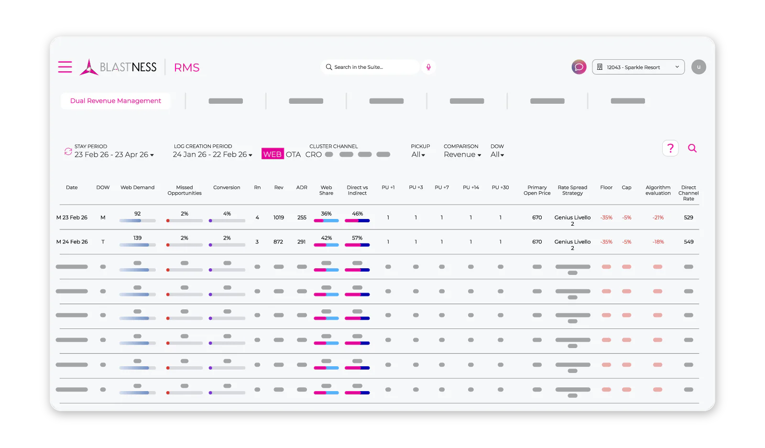Open the DOW All dropdown
This screenshot has height=448, width=765.
tap(497, 154)
